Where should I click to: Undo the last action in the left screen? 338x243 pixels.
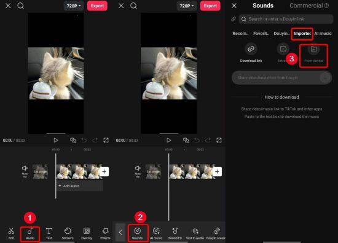(x=84, y=141)
